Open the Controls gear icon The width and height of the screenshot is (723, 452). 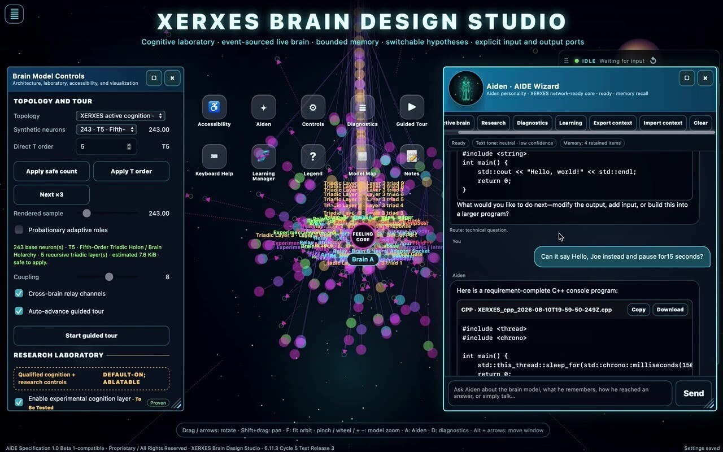(x=313, y=107)
